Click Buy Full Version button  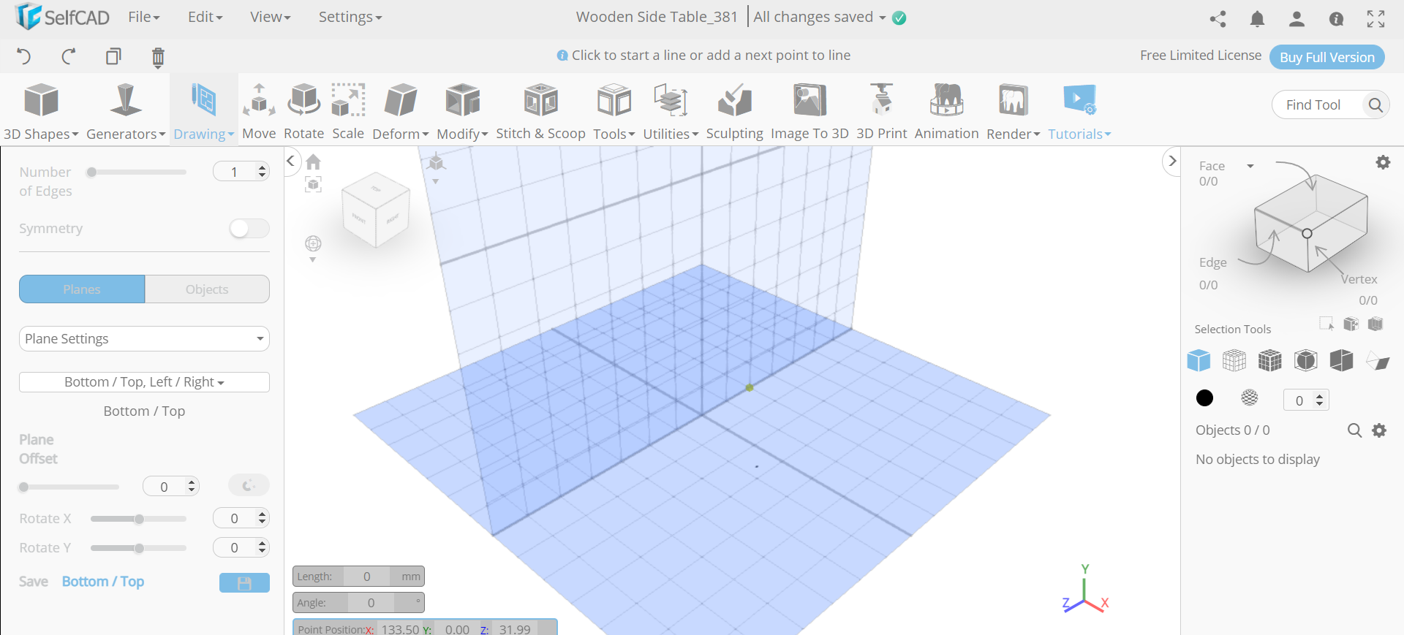1326,57
